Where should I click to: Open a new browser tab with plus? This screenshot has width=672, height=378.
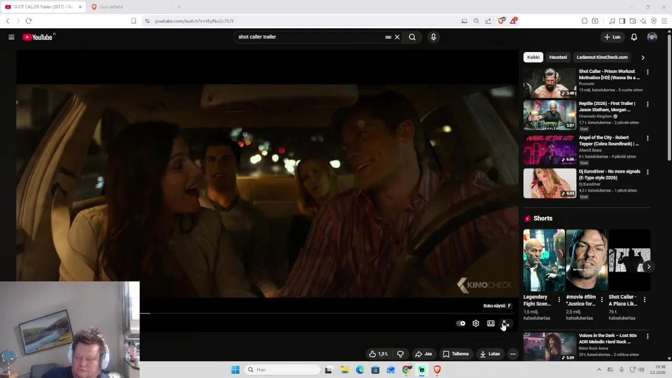click(178, 7)
